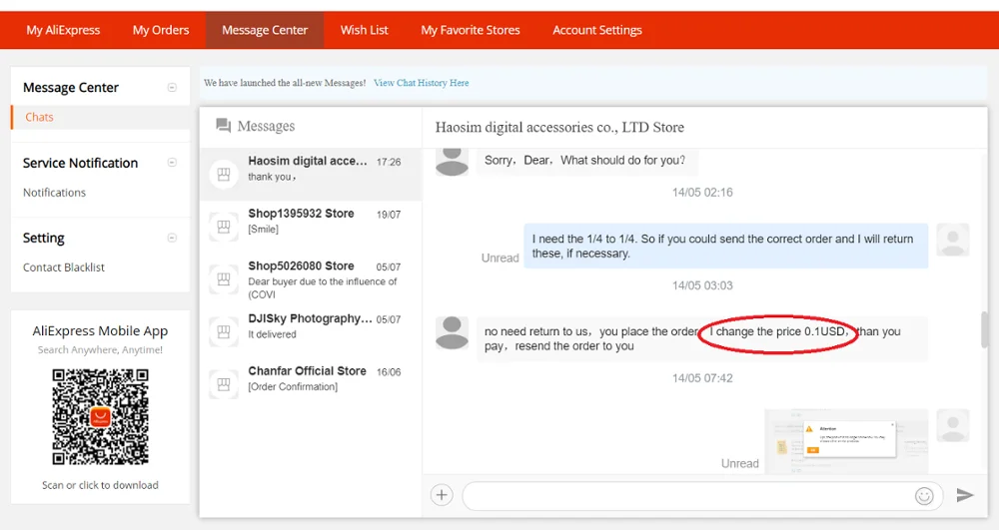Open the Haosim digital accessories conversation
Image resolution: width=999 pixels, height=530 pixels.
coord(311,175)
